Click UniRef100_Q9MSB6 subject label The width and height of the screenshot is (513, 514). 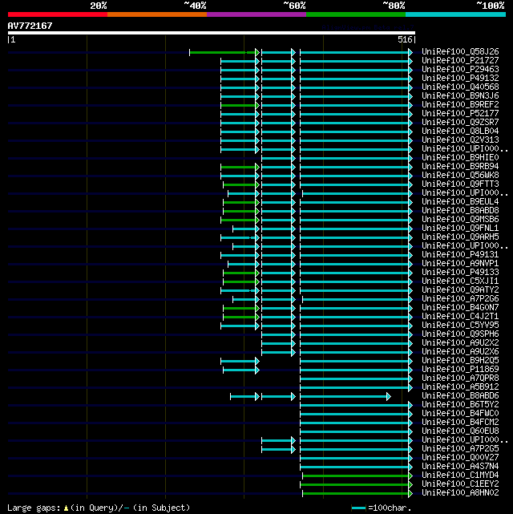[x=460, y=219]
